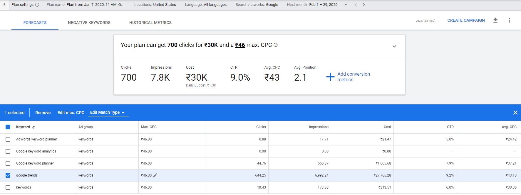Sort by the Max. CPC column header
Image resolution: width=521 pixels, height=195 pixels.
coord(149,127)
